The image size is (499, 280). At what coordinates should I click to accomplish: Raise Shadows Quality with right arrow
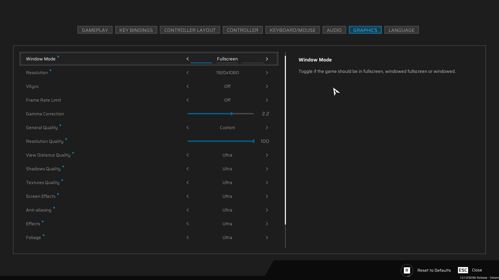267,169
